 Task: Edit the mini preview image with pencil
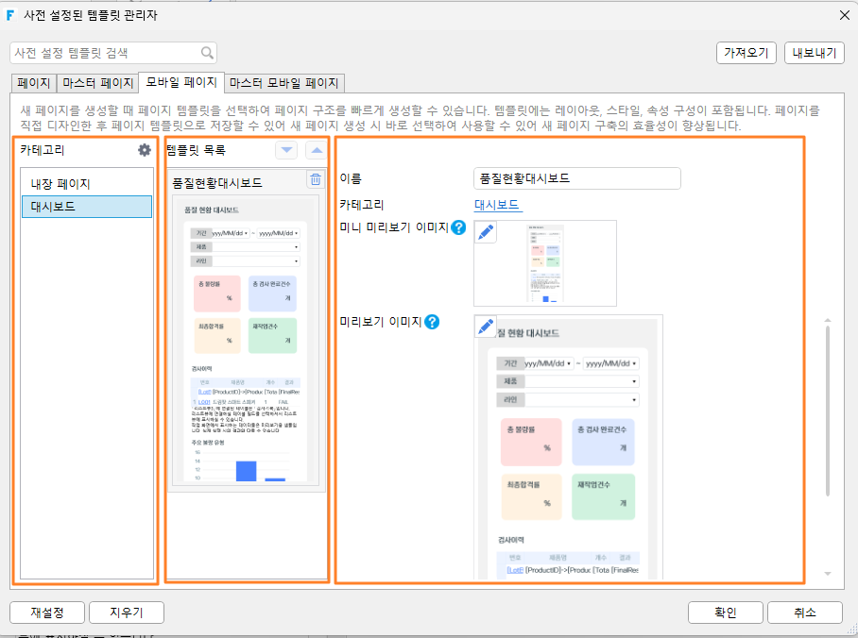tap(486, 232)
